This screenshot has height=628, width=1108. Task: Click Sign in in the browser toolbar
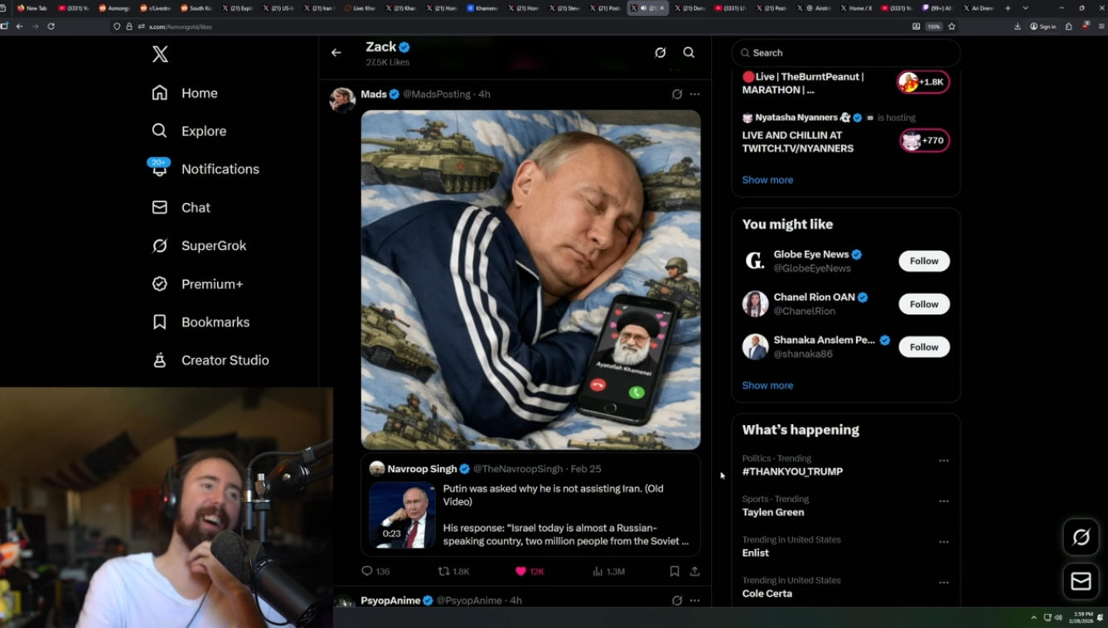click(1043, 27)
